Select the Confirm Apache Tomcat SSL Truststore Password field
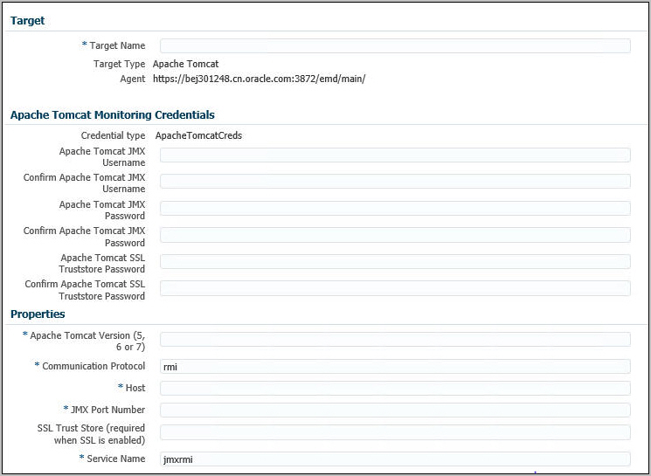 coord(395,288)
